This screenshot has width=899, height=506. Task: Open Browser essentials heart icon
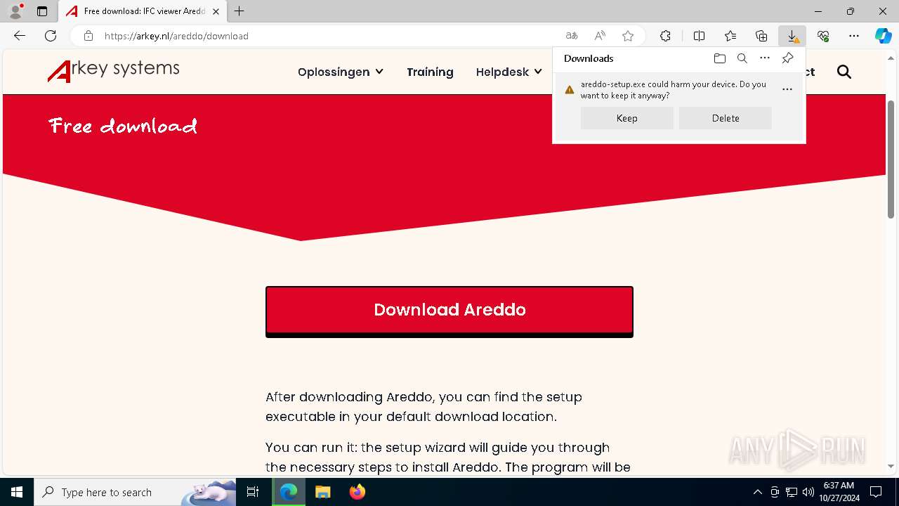823,36
